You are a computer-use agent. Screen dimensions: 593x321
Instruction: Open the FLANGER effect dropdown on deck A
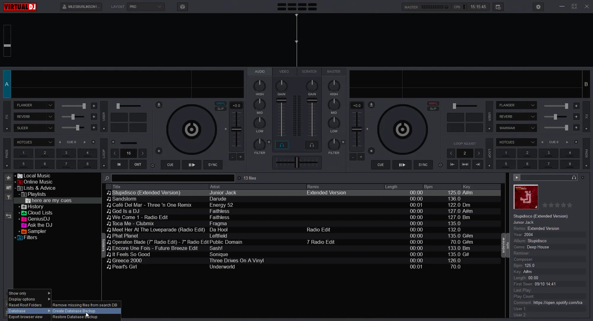pos(50,105)
